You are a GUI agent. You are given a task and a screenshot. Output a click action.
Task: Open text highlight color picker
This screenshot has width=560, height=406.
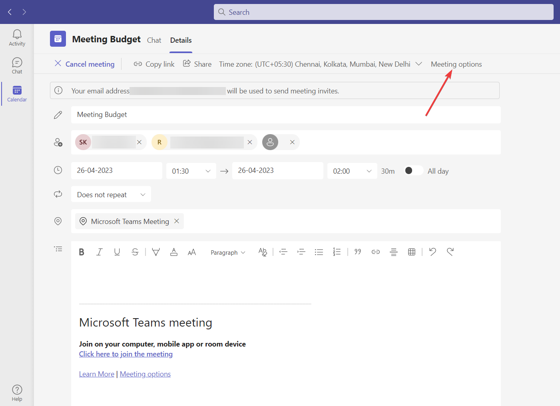tap(156, 252)
